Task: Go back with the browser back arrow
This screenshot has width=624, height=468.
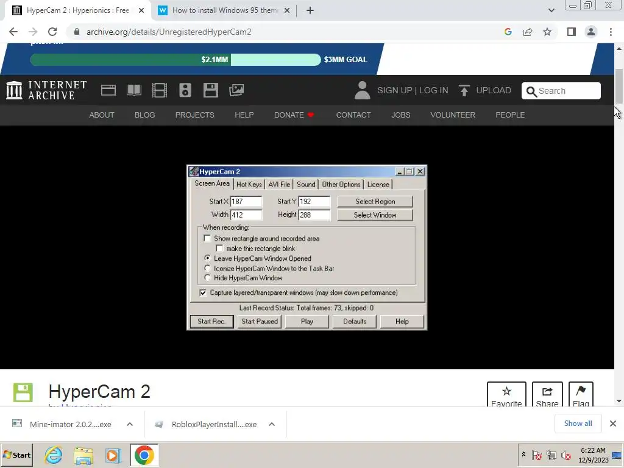Action: [x=13, y=32]
